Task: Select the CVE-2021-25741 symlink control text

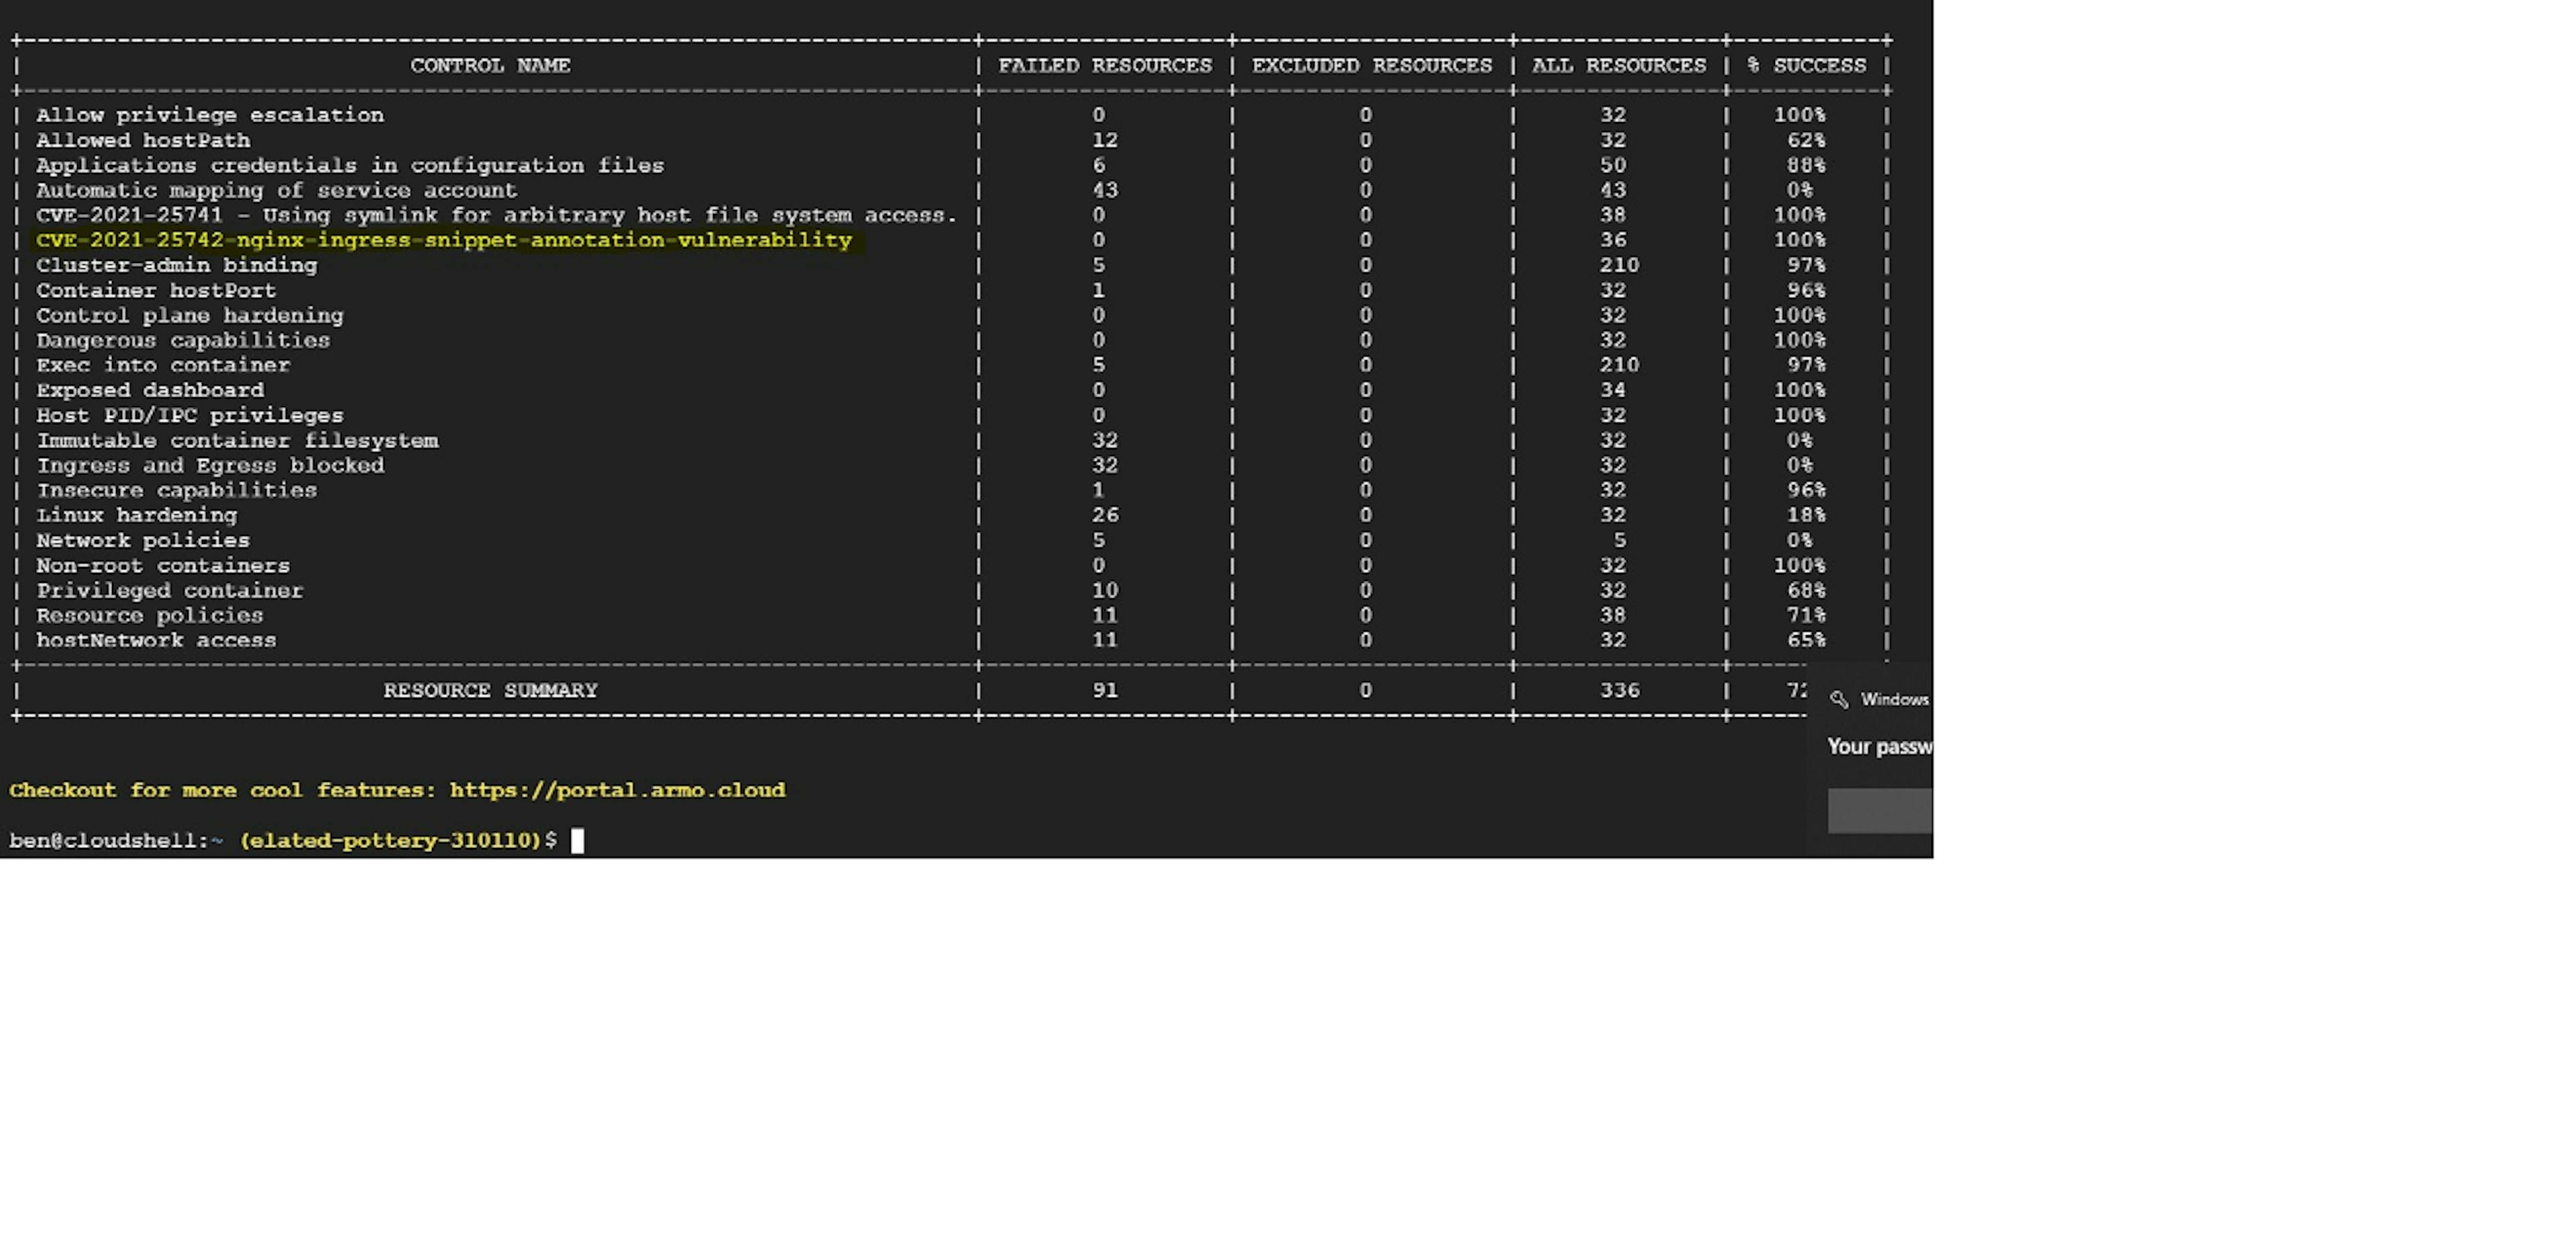Action: 497,215
